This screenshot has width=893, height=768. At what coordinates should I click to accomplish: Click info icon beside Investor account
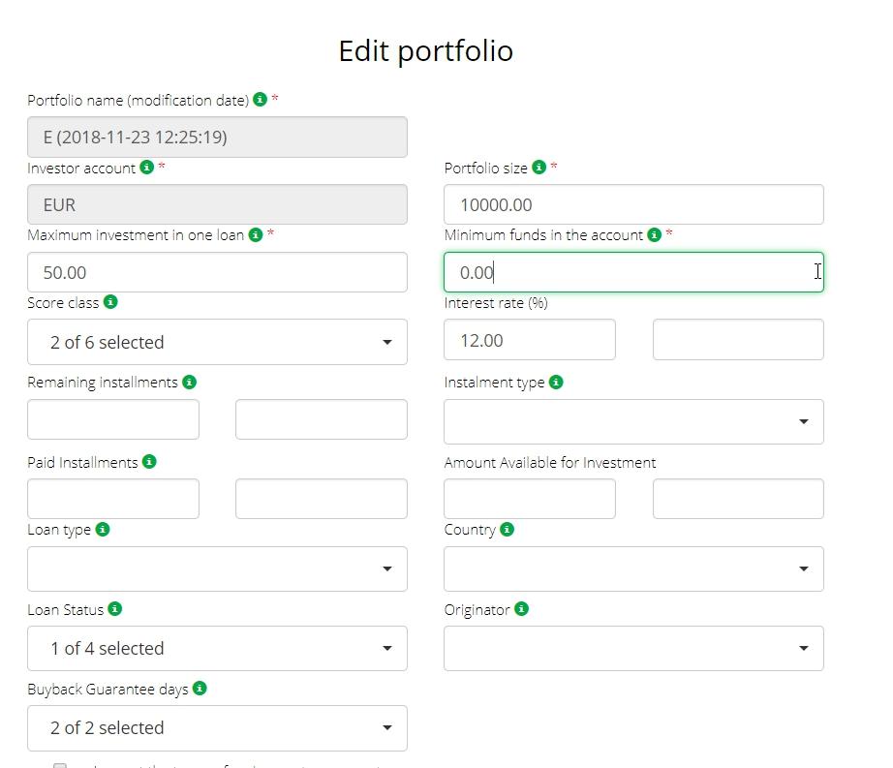pos(146,168)
